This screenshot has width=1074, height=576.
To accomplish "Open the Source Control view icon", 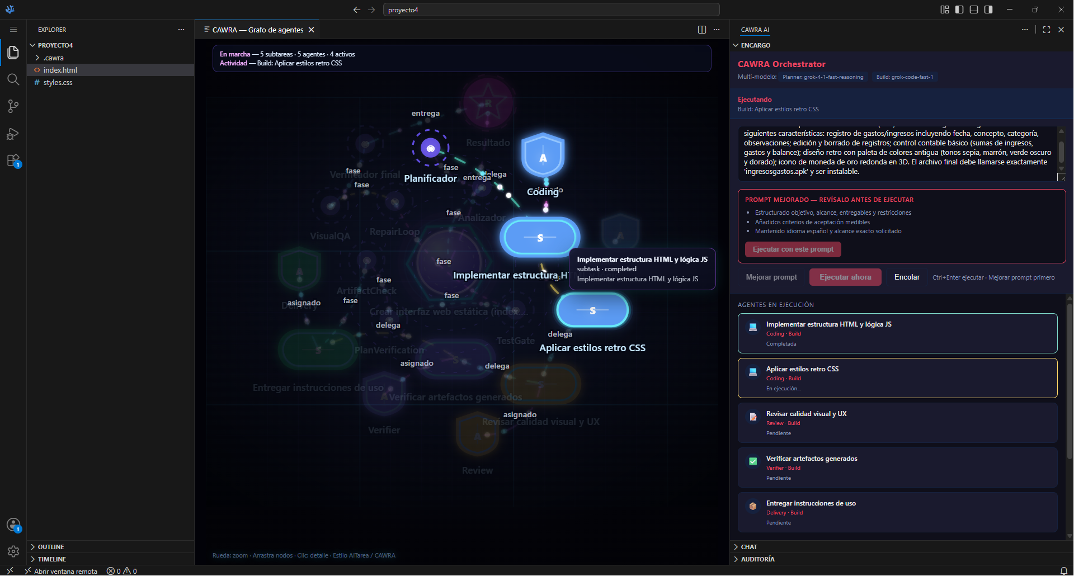I will [13, 106].
